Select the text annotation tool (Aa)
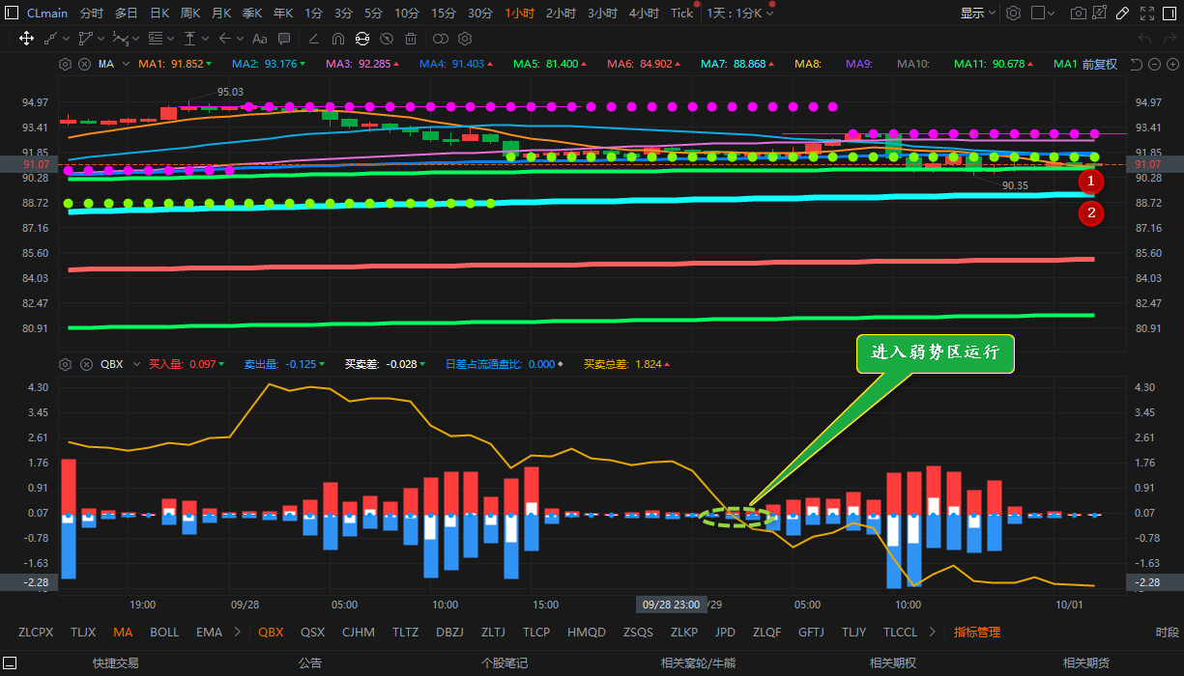 tap(259, 39)
